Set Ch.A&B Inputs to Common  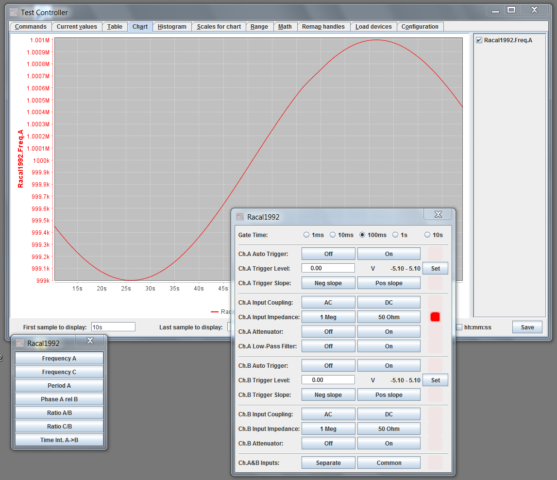(x=388, y=463)
